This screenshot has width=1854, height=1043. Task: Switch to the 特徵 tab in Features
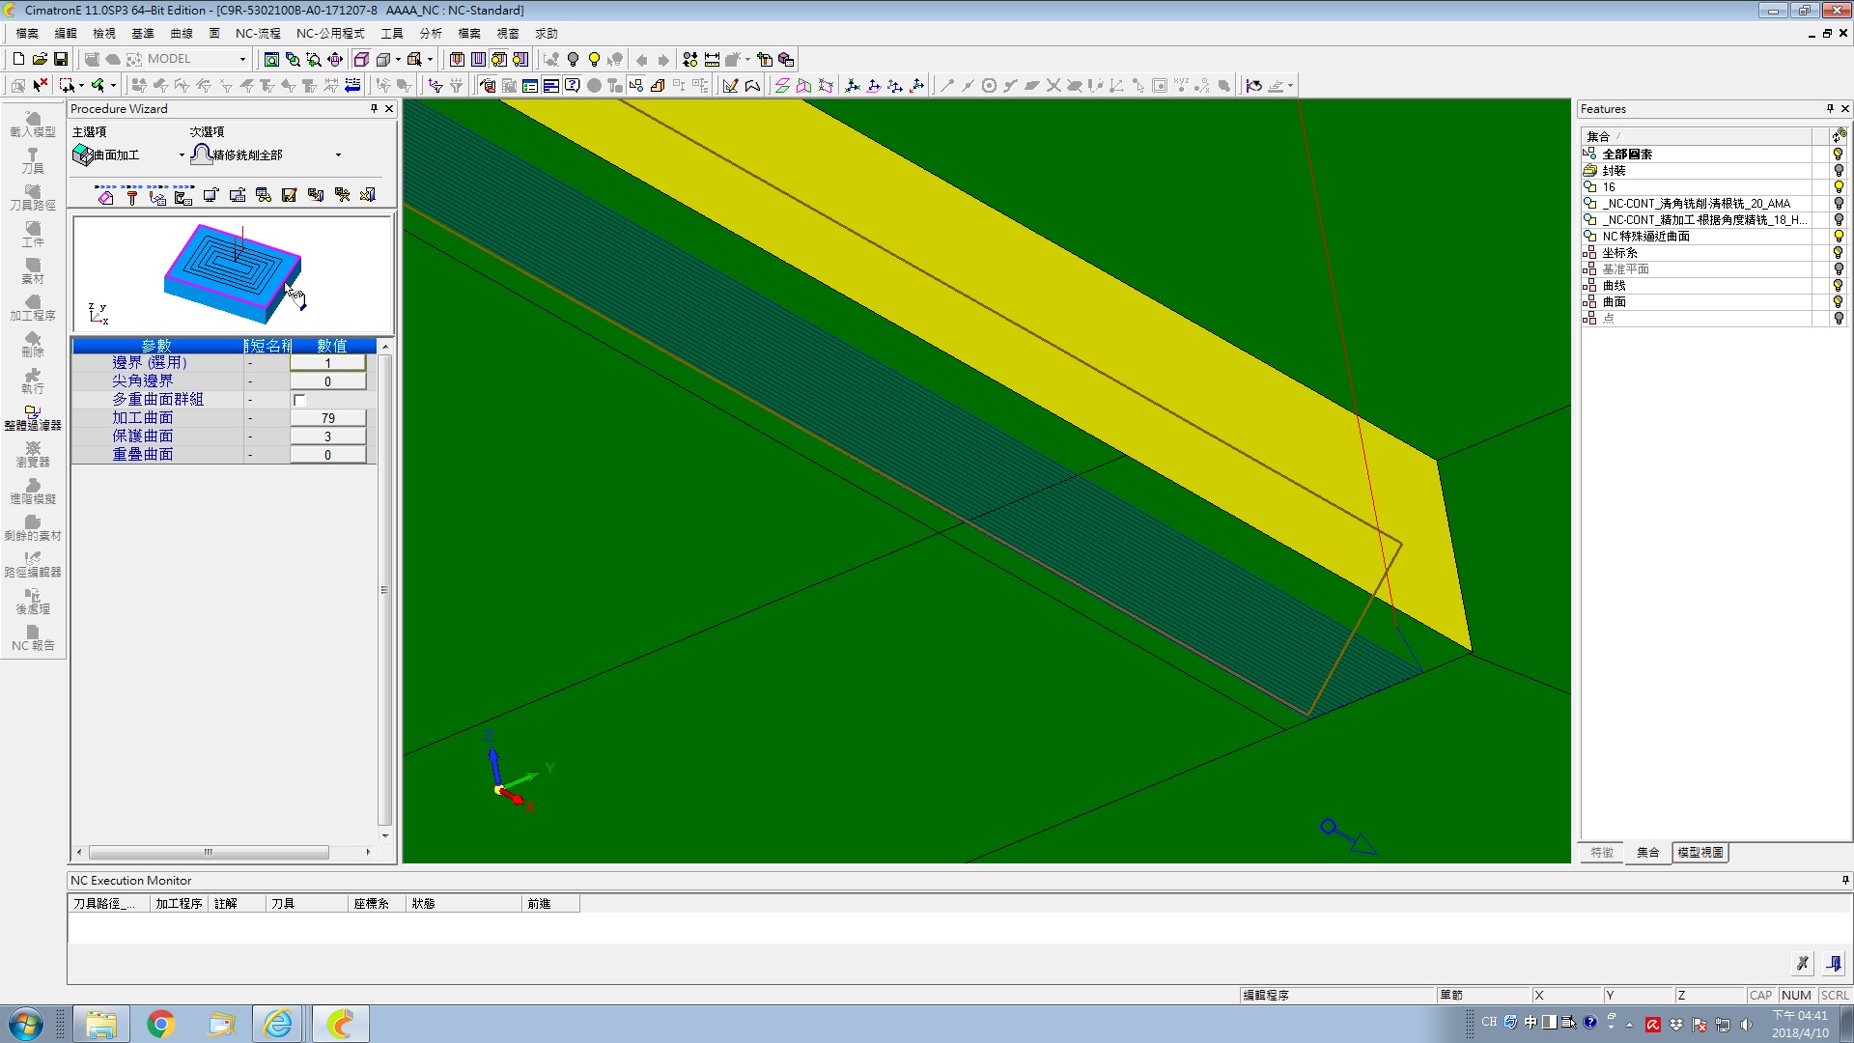coord(1602,853)
